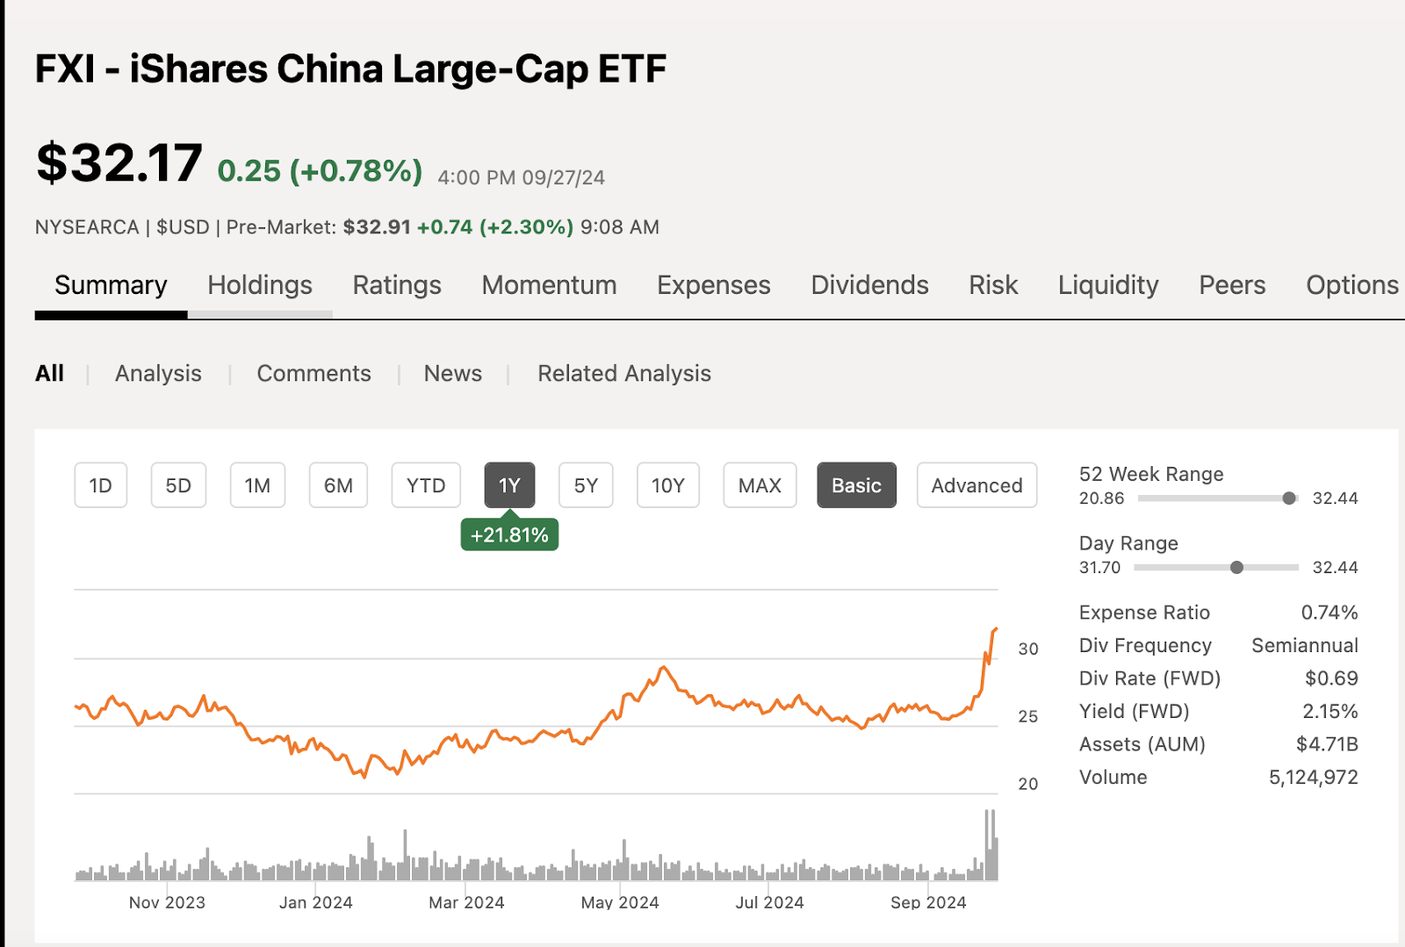Screen dimensions: 1405x947
Task: Click the 52 Week Range slider marker
Action: (x=1289, y=499)
